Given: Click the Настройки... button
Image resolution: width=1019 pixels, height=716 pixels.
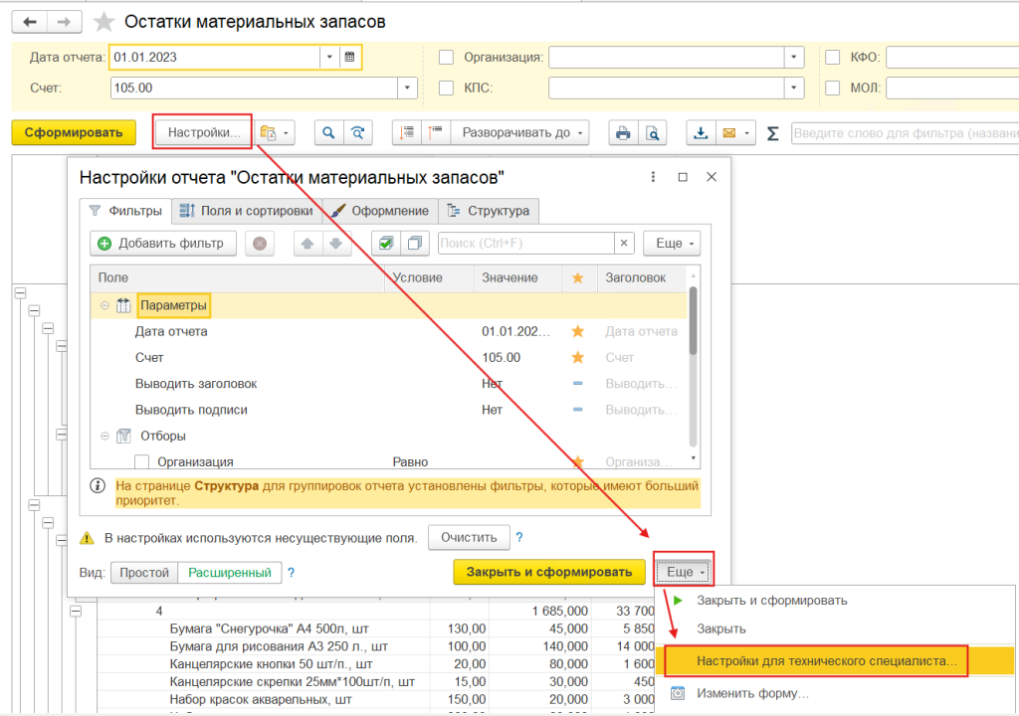Looking at the screenshot, I should point(204,132).
